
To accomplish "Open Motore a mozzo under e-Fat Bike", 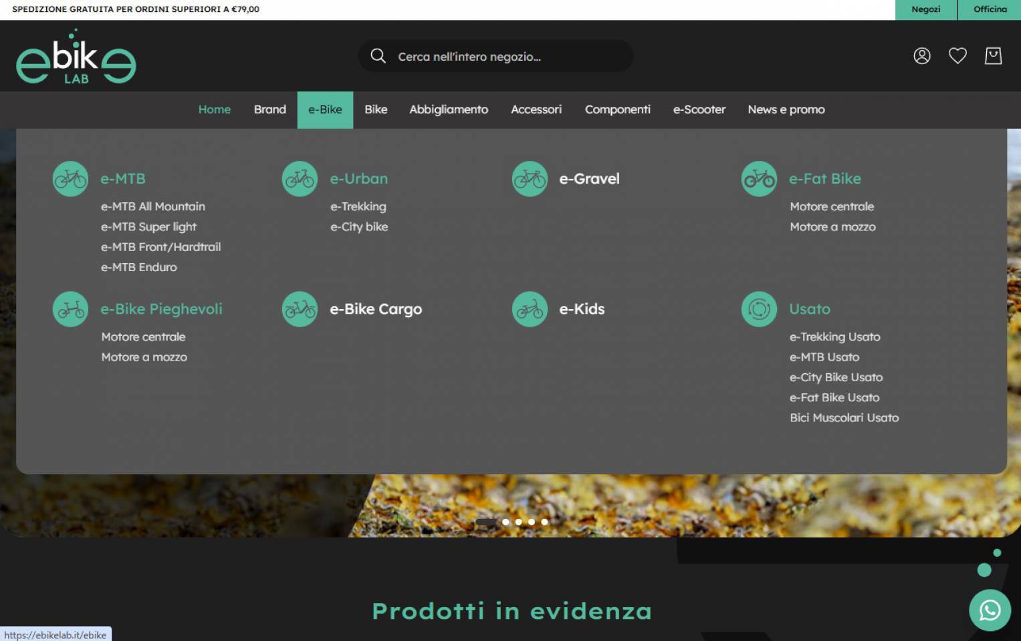I will tap(832, 227).
